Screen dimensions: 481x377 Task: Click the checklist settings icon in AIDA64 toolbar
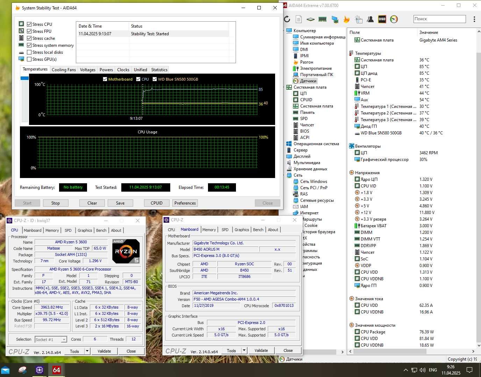[x=358, y=19]
